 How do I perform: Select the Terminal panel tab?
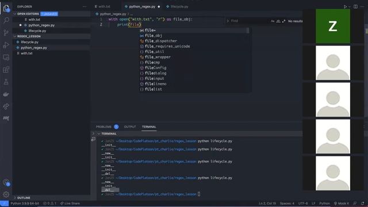point(149,126)
